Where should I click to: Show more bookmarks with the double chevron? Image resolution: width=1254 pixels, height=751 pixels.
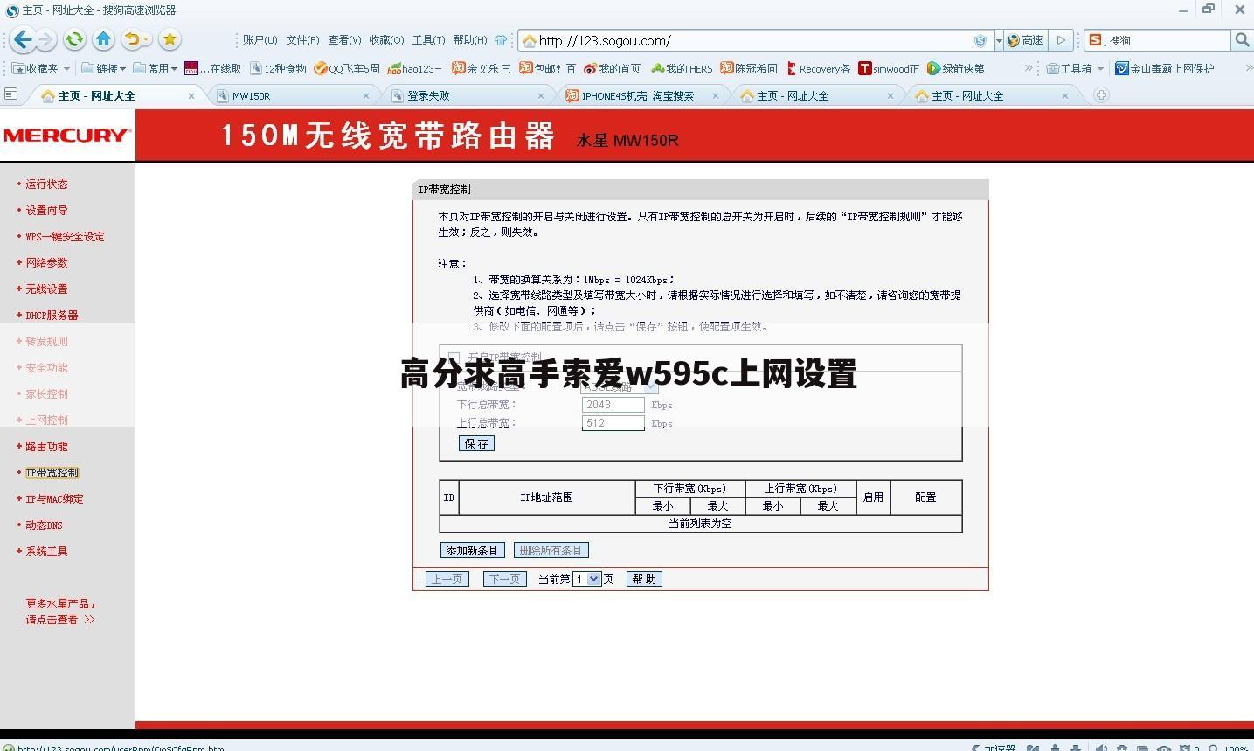pyautogui.click(x=1029, y=68)
